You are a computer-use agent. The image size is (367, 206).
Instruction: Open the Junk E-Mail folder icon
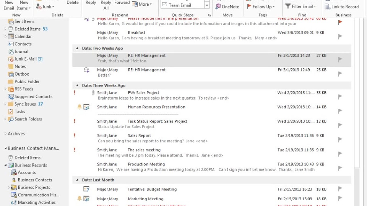pos(11,59)
